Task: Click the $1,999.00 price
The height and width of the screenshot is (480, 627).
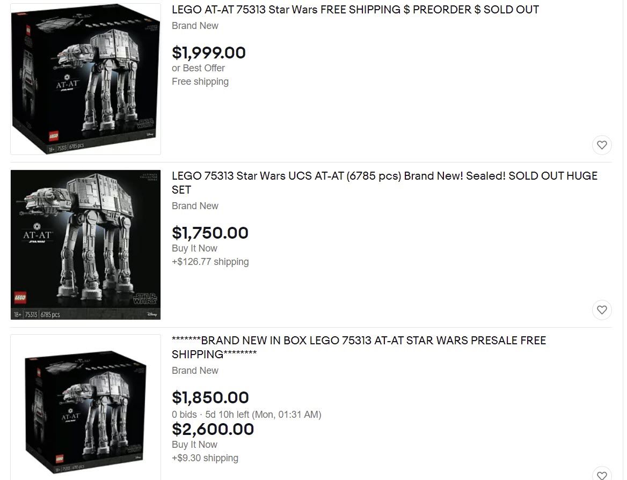Action: point(209,53)
